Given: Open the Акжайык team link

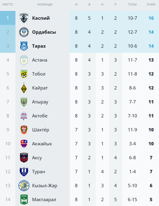Looking at the screenshot, I should pyautogui.click(x=42, y=144).
